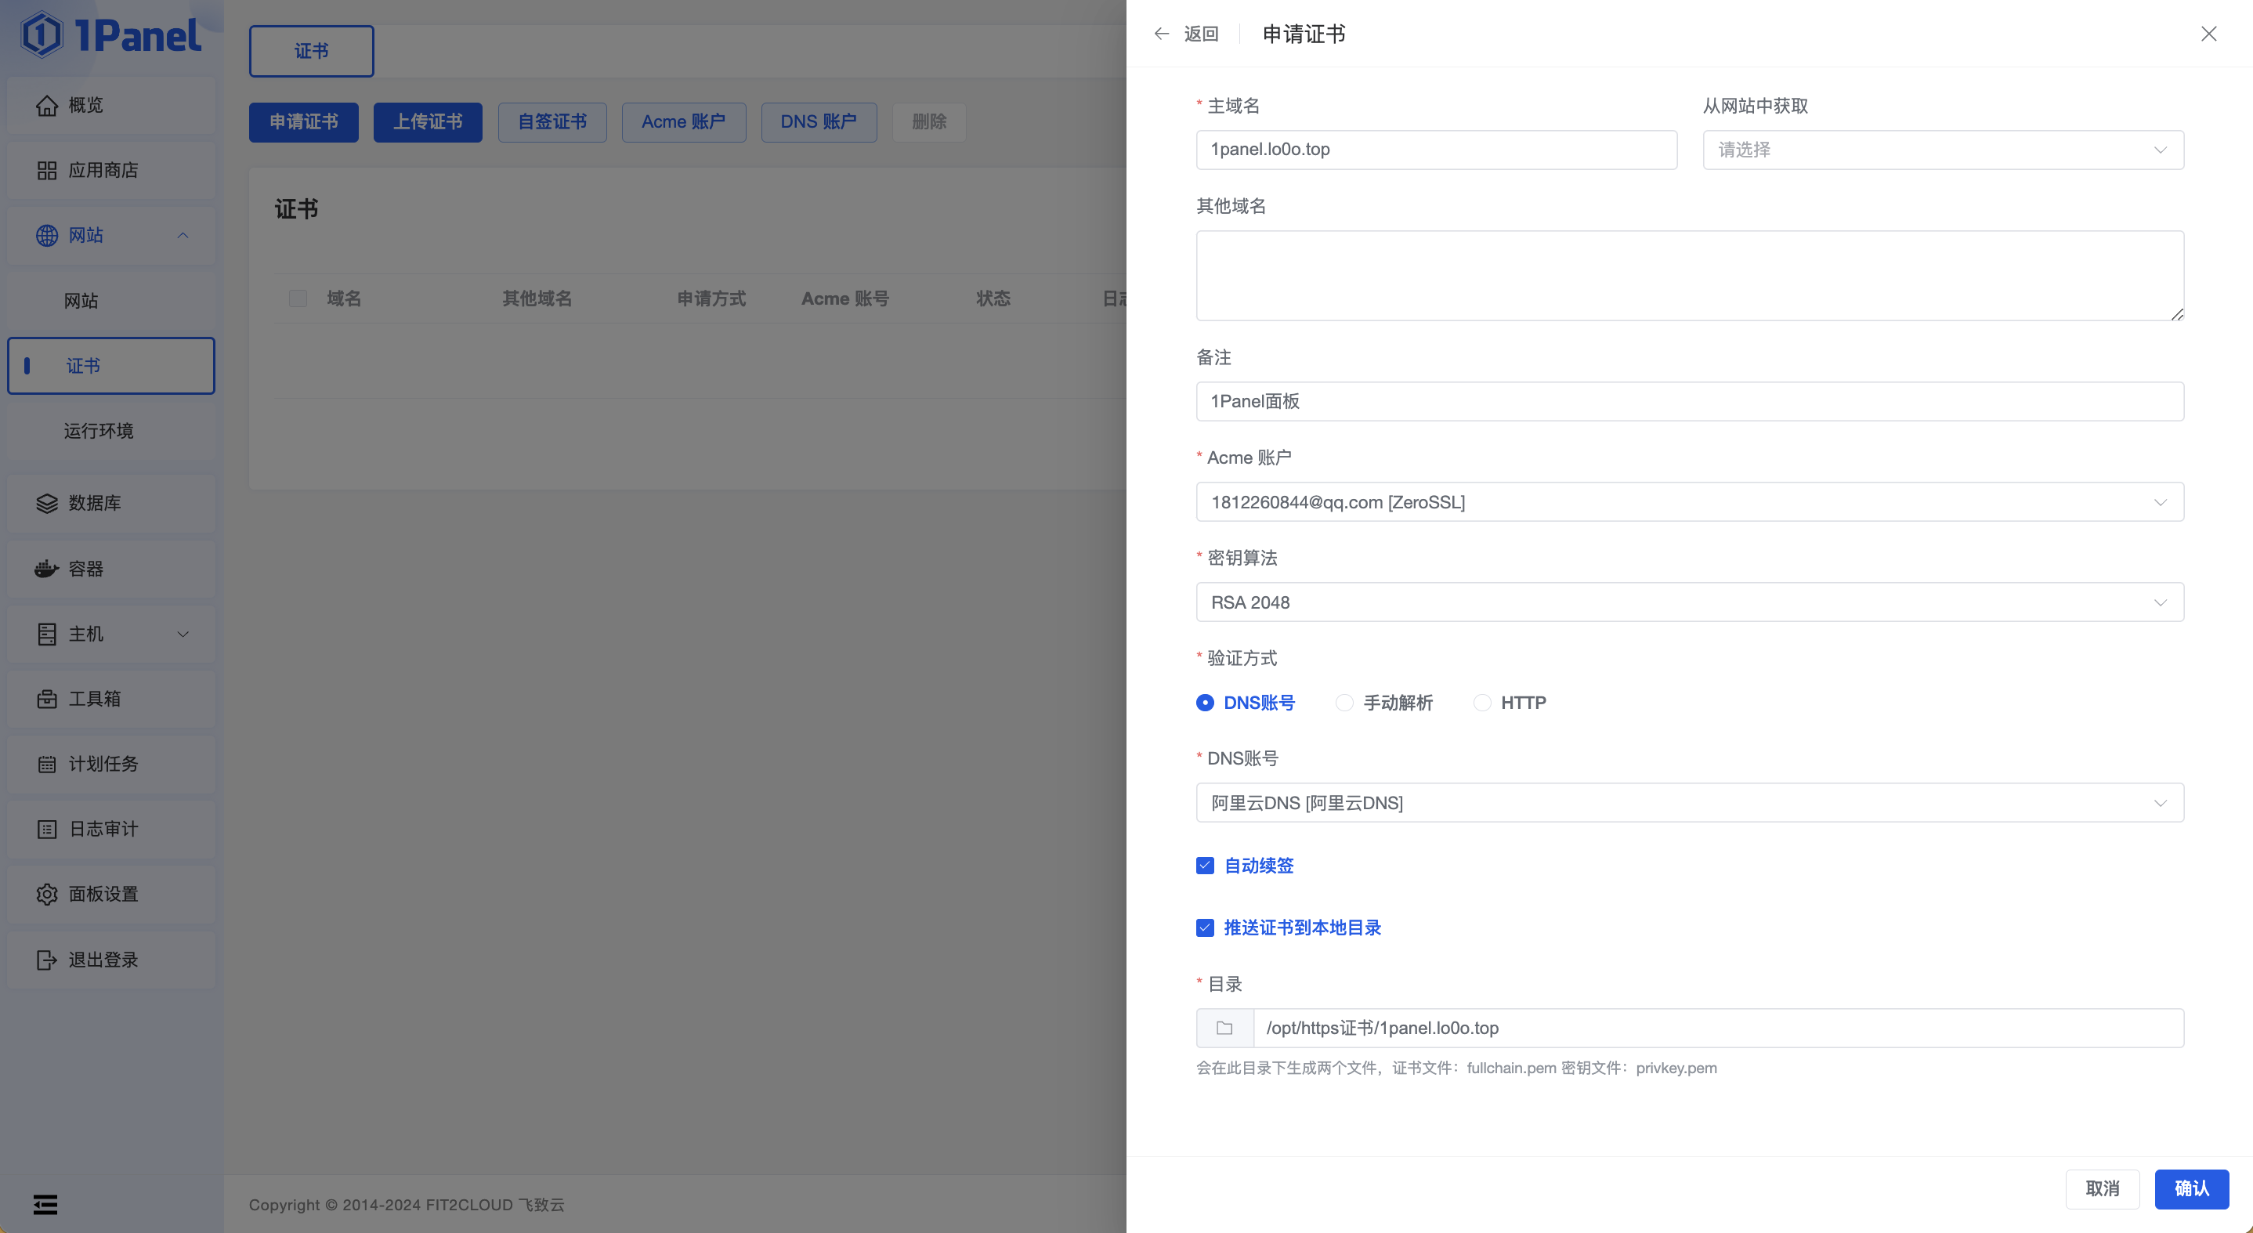Click the DNS 账户 button in toolbar
Image resolution: width=2253 pixels, height=1233 pixels.
coord(819,122)
